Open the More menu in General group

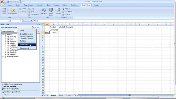[x=66, y=15]
